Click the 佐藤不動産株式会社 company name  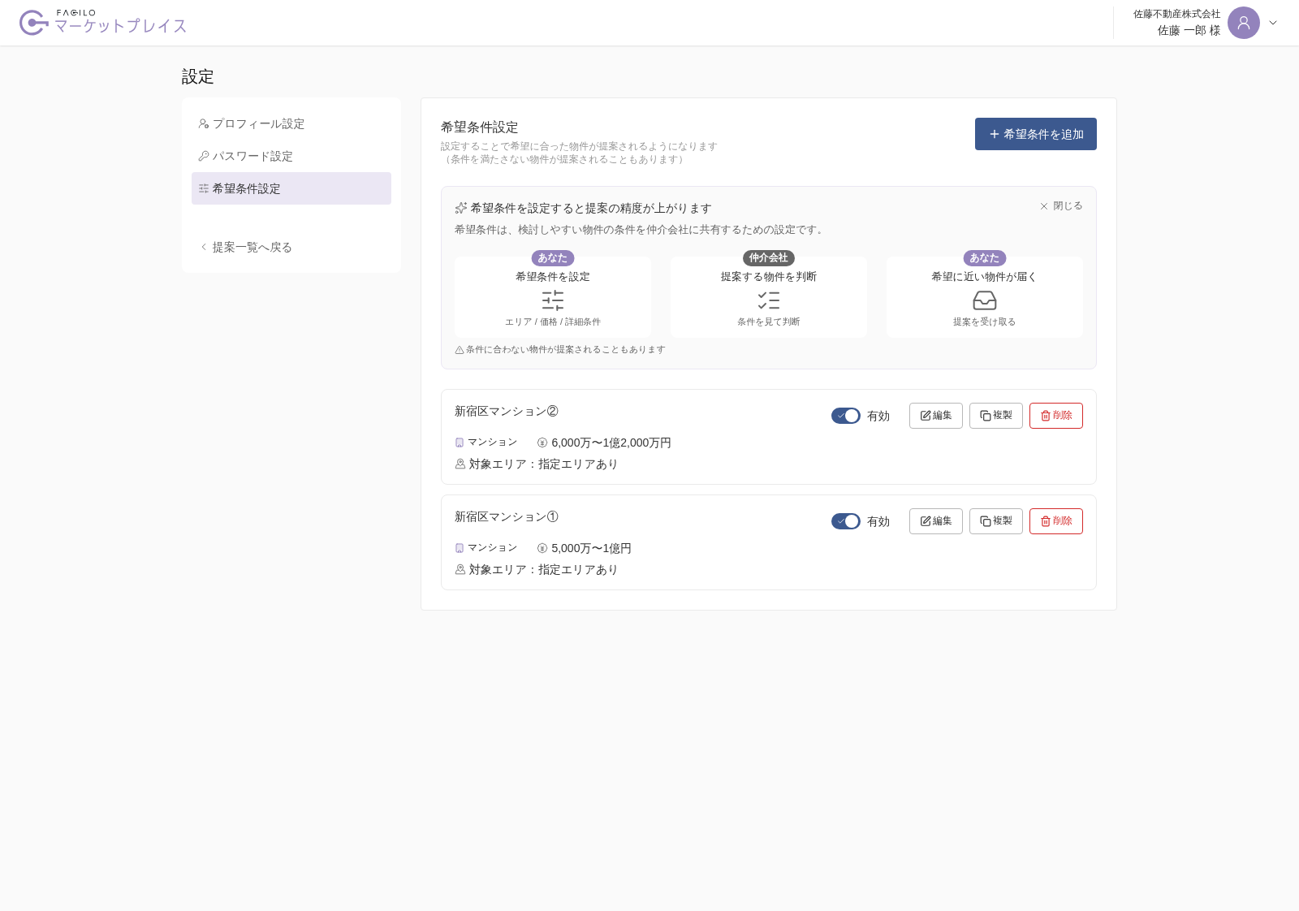click(x=1177, y=14)
